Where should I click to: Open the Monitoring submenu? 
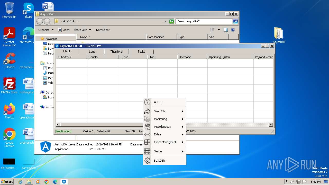(x=164, y=119)
